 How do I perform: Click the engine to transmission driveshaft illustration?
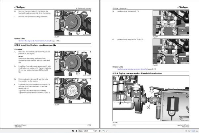click(x=151, y=98)
